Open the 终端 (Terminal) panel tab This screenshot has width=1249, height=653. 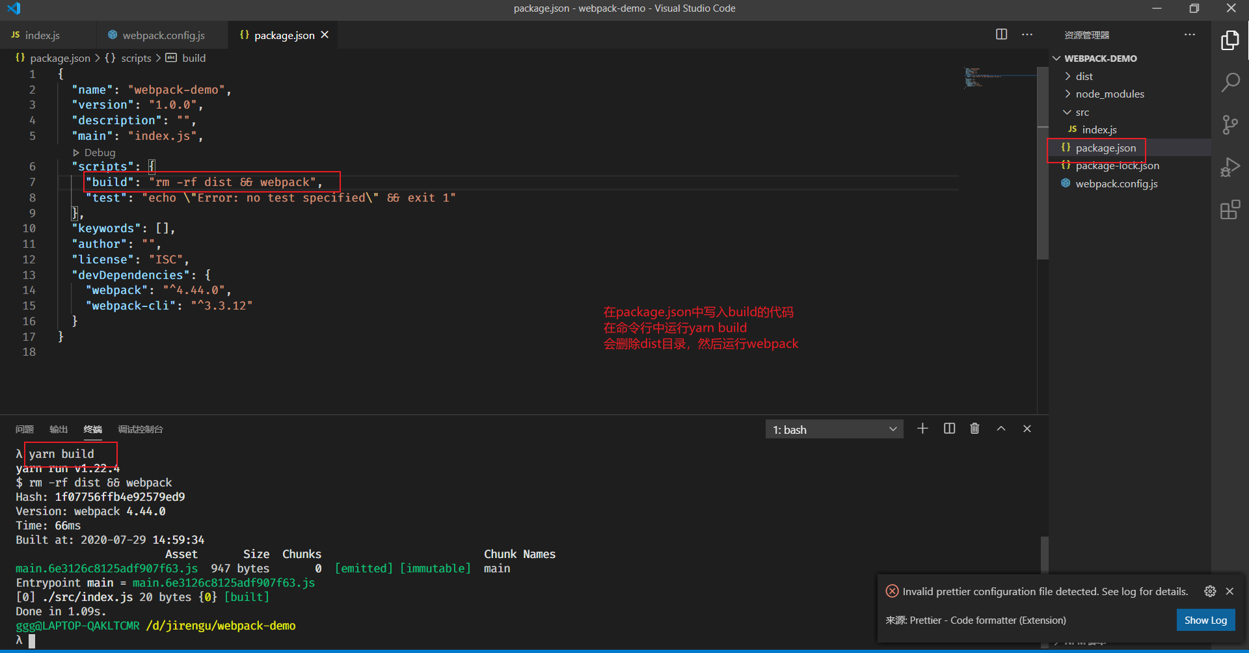[x=93, y=429]
